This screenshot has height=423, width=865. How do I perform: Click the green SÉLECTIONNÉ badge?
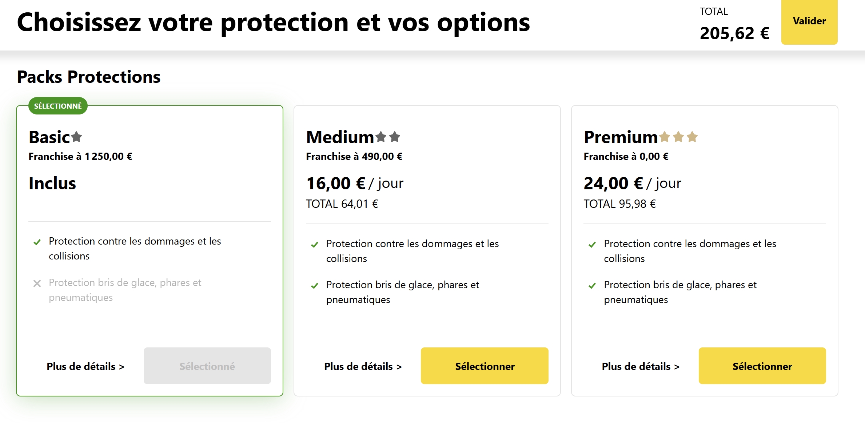(x=58, y=106)
